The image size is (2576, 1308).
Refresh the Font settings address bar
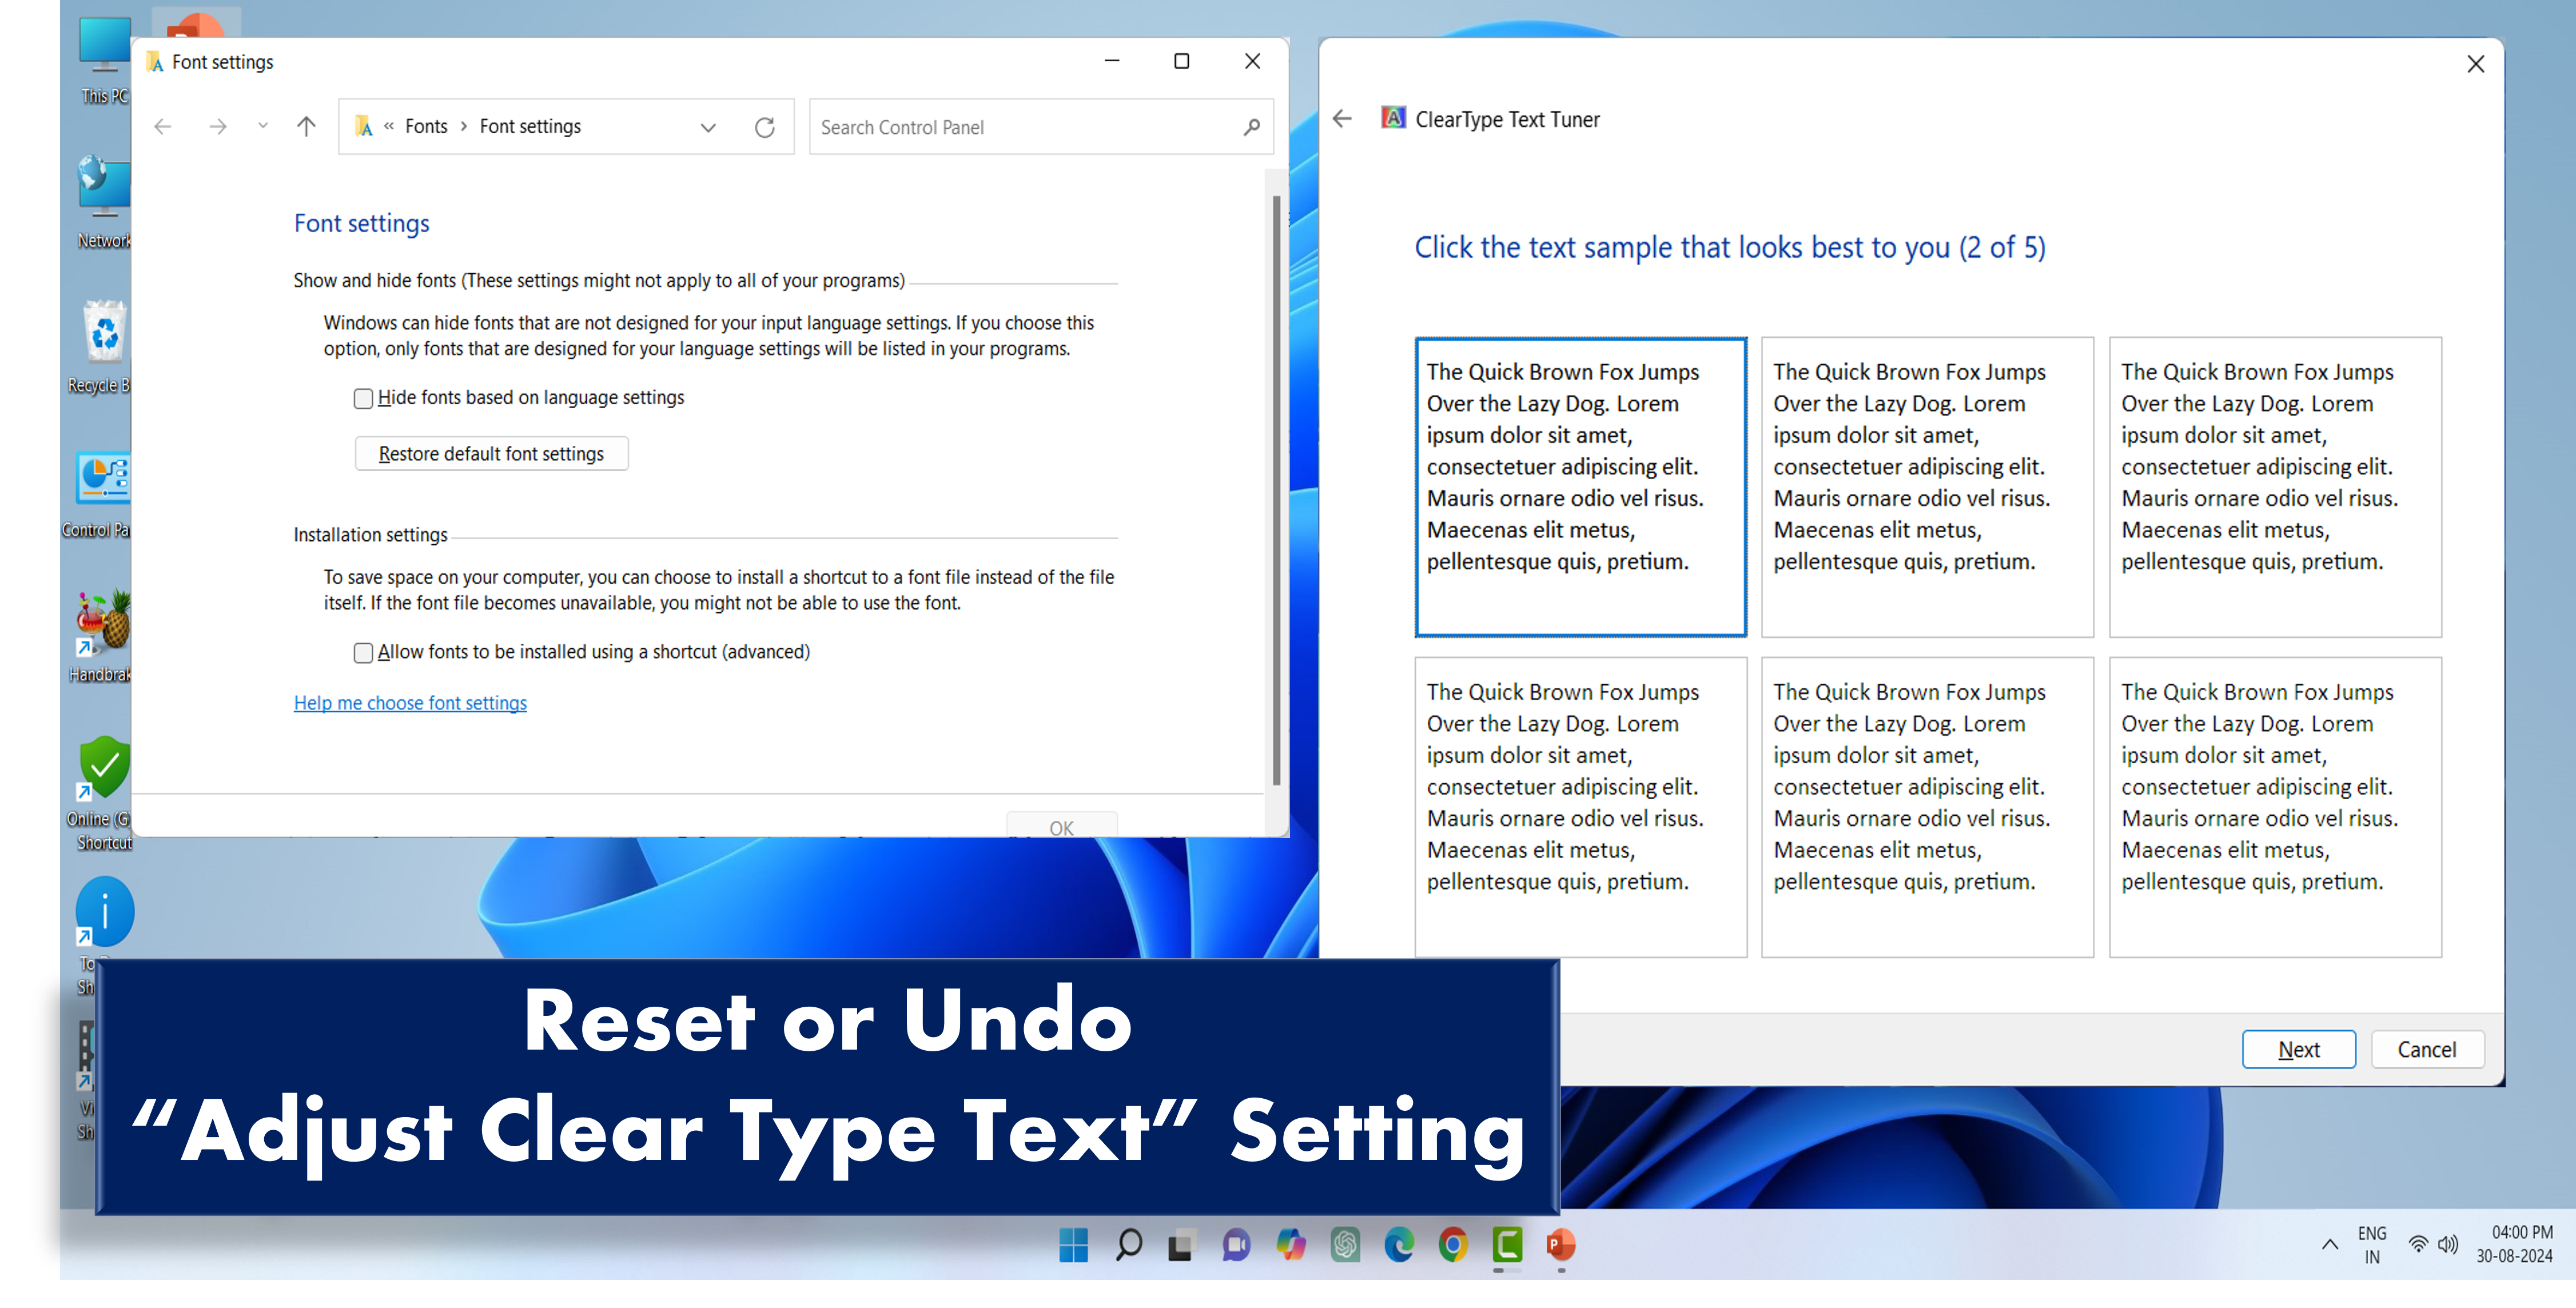[765, 127]
